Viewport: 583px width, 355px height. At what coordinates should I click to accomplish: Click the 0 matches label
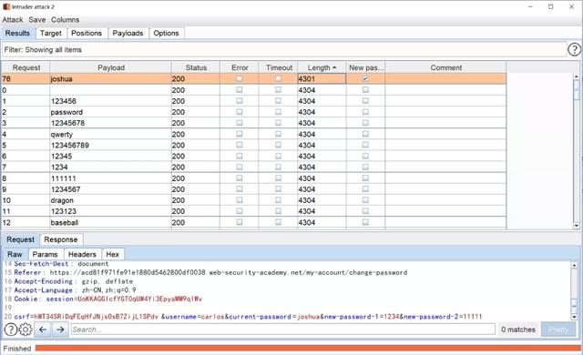518,330
